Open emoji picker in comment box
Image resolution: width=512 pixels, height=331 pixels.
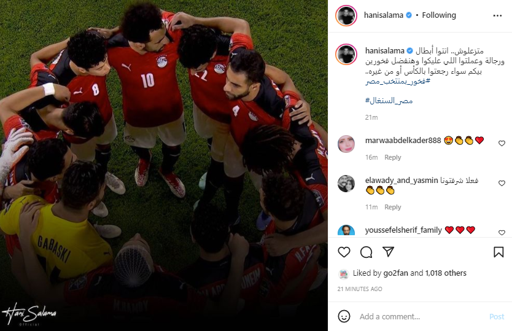pos(344,316)
